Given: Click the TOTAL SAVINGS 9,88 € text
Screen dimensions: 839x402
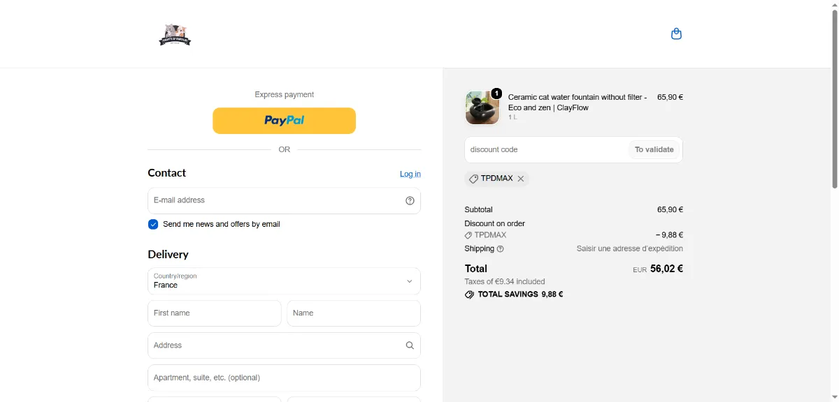Looking at the screenshot, I should [520, 295].
